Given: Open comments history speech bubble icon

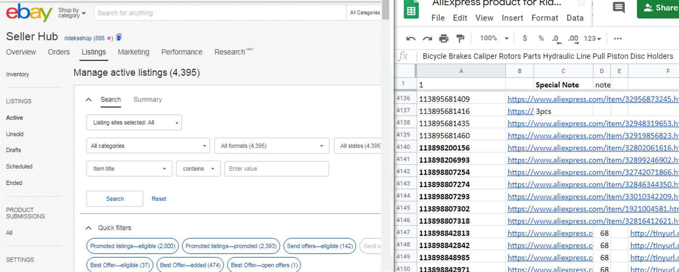Looking at the screenshot, I should click(x=618, y=7).
